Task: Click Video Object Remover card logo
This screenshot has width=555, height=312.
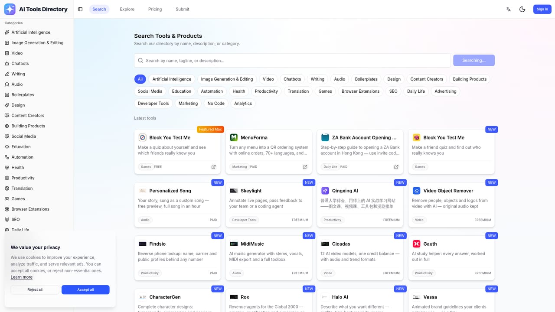Action: (x=416, y=191)
